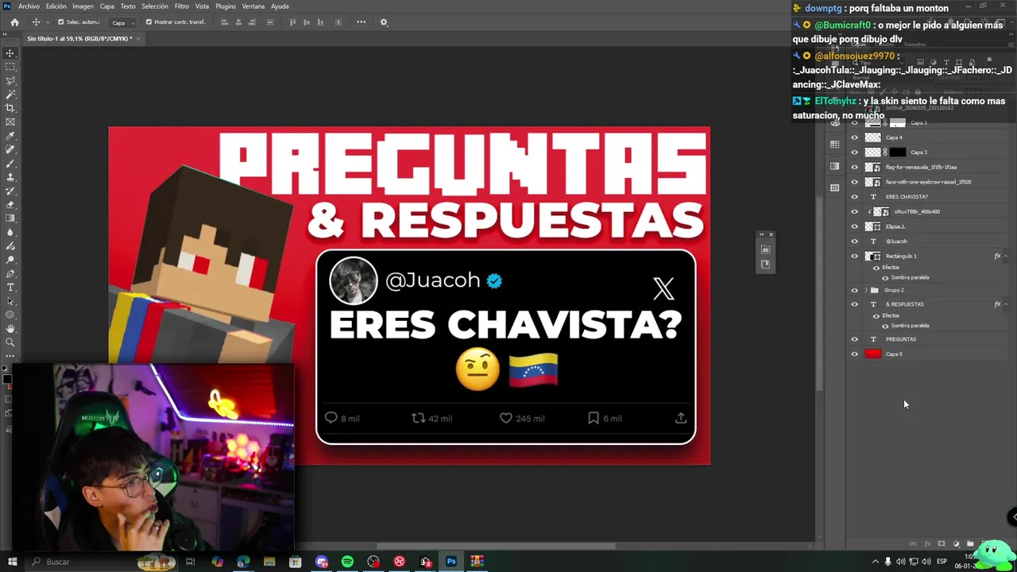
Task: Open the Plugins menu
Action: [x=226, y=6]
